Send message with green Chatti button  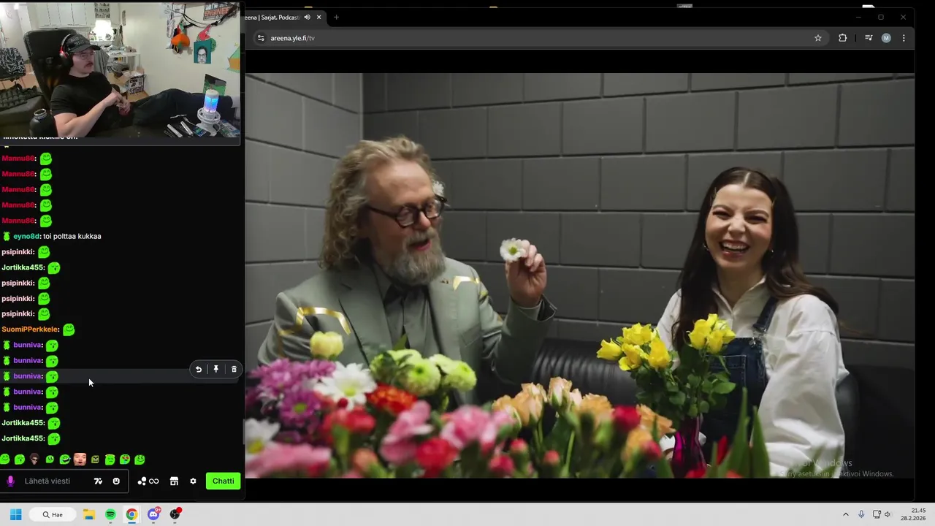(223, 481)
